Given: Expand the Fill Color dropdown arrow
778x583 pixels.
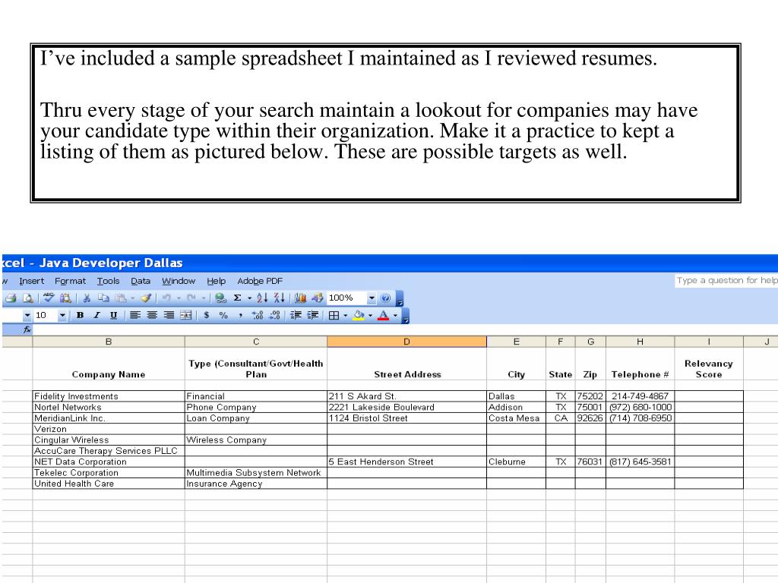Looking at the screenshot, I should 370,315.
